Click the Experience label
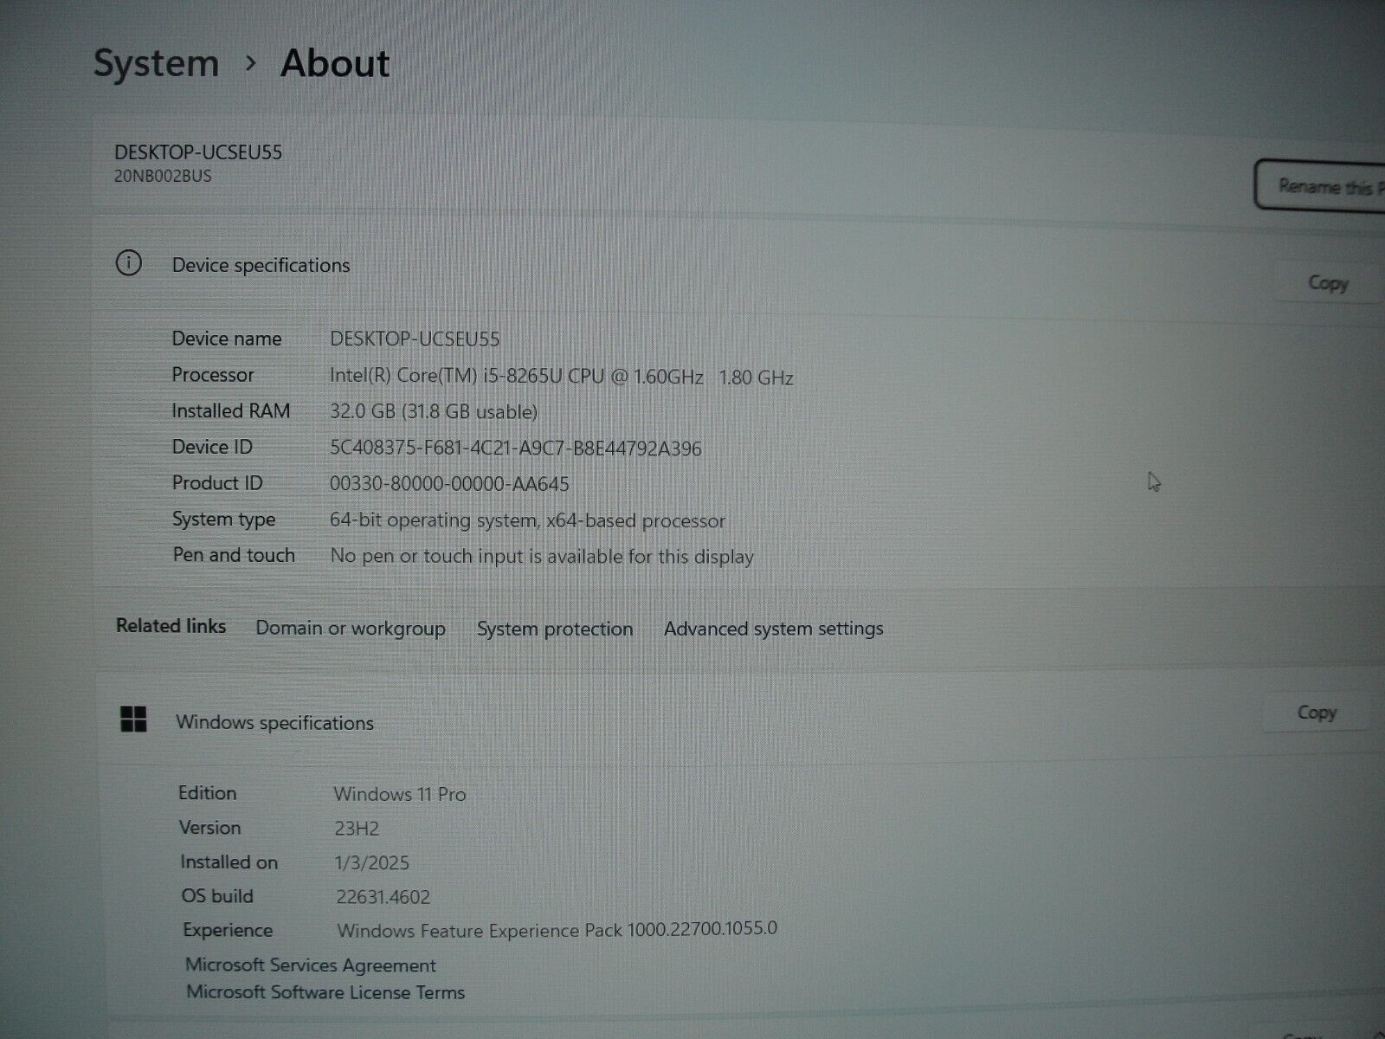The image size is (1385, 1039). pos(228,931)
